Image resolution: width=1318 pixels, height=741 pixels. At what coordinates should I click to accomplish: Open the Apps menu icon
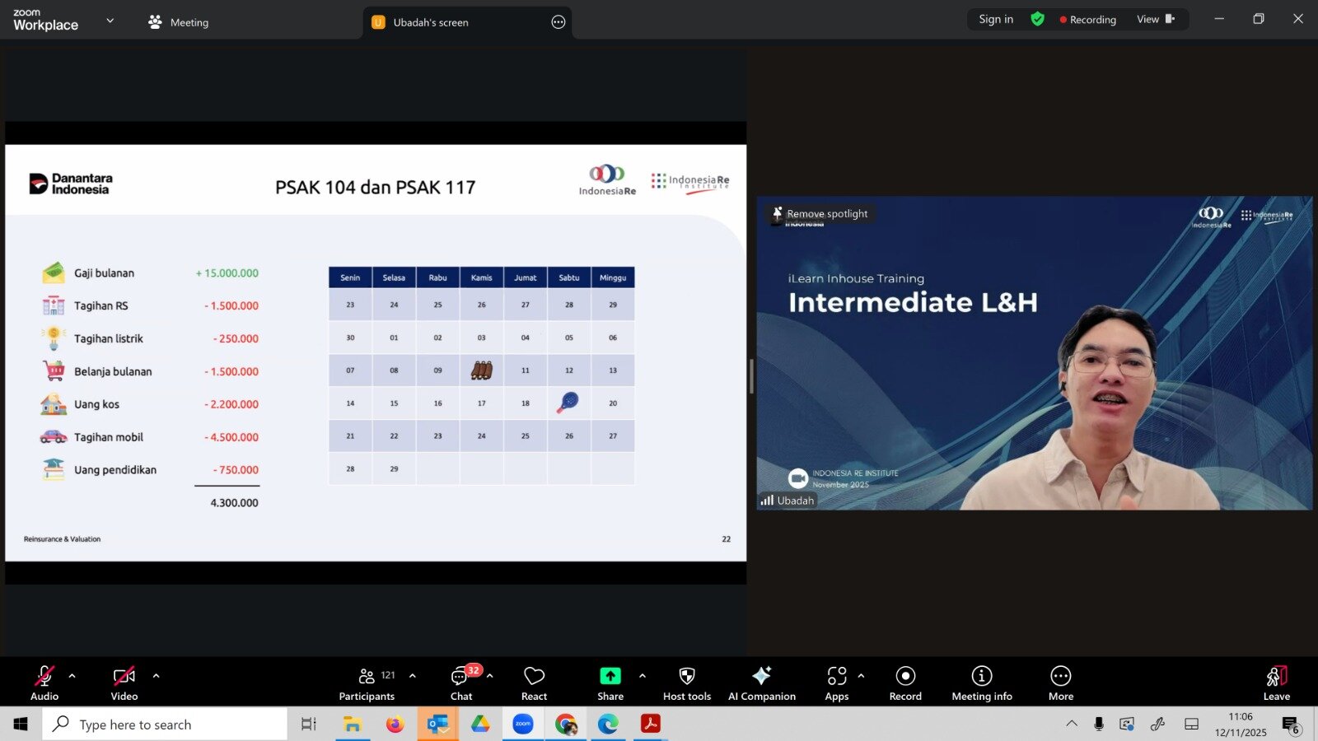click(x=836, y=676)
